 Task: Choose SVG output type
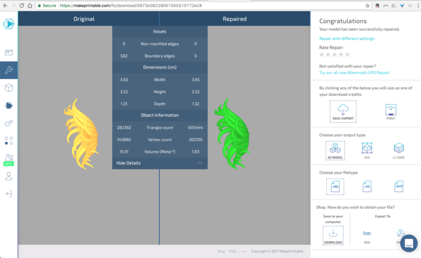pyautogui.click(x=367, y=150)
